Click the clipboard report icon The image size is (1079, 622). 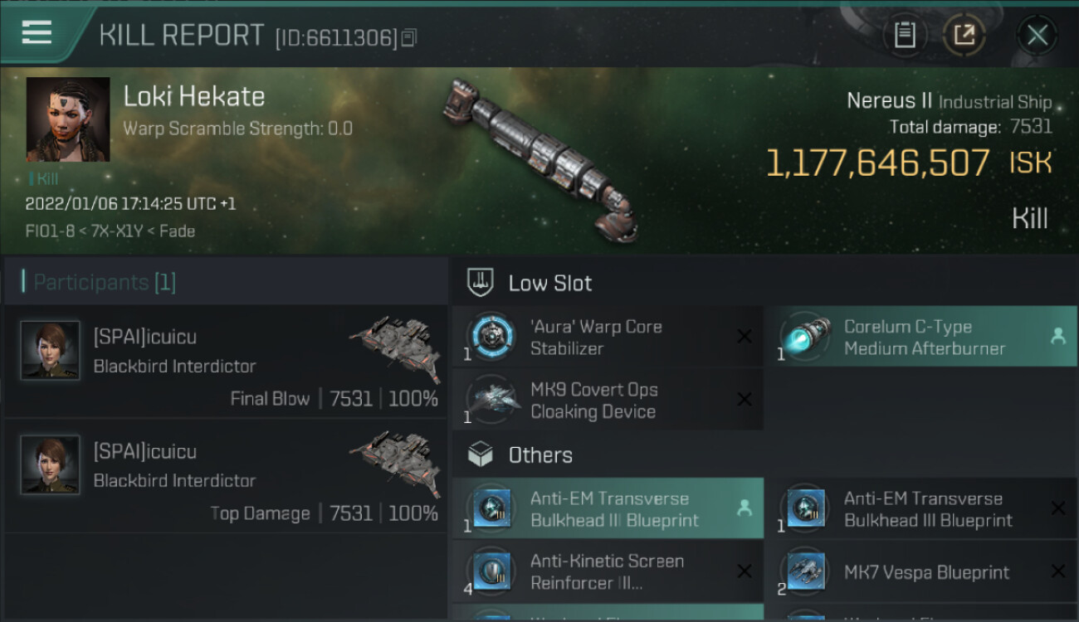[905, 35]
